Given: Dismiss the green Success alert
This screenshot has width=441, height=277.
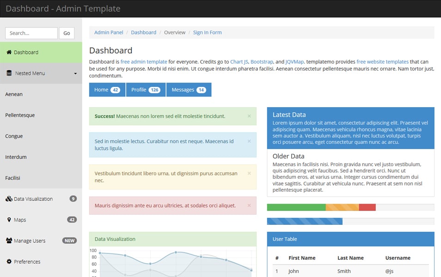Looking at the screenshot, I should (249, 116).
